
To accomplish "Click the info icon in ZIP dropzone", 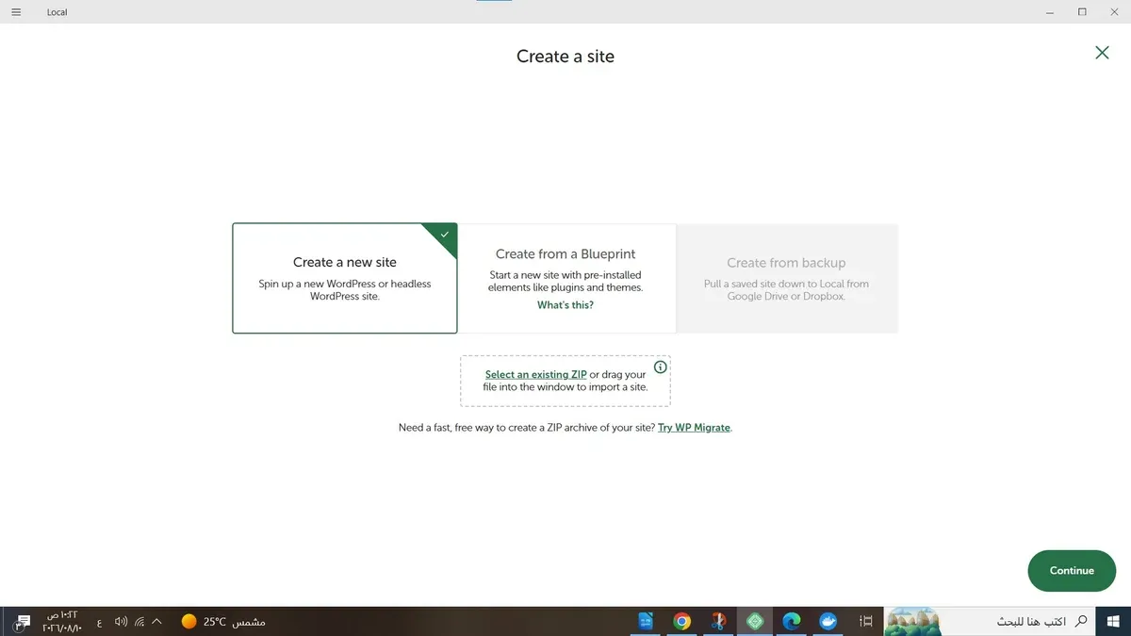I will [661, 367].
